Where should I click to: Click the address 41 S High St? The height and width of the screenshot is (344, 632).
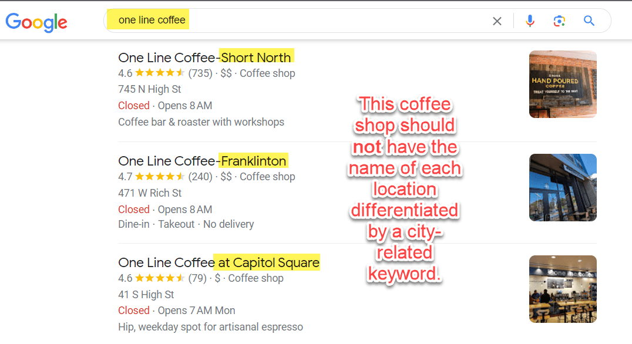tap(146, 295)
